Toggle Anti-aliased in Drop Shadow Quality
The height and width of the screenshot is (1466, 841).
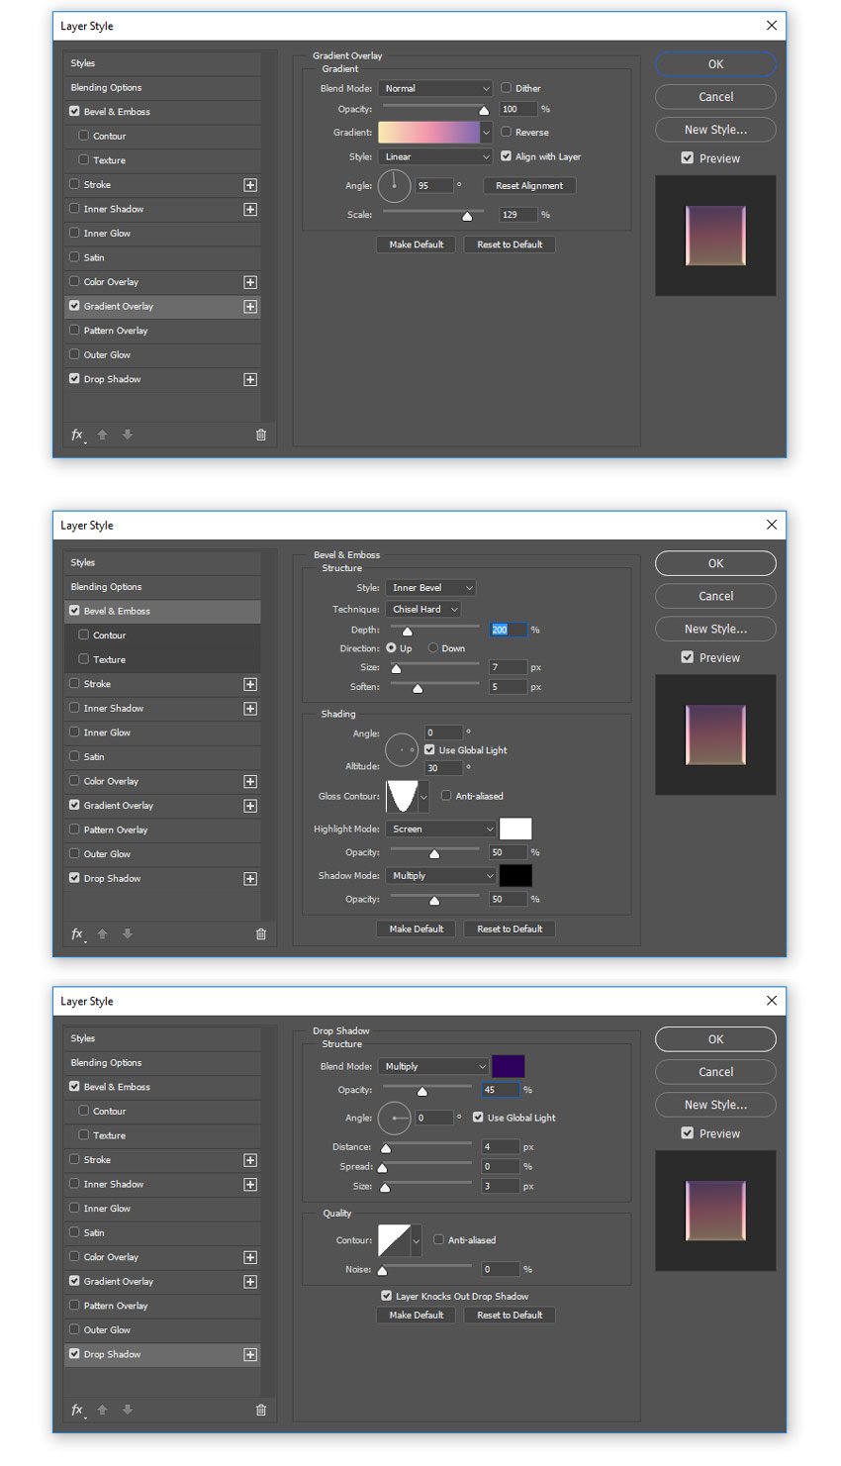click(x=438, y=1239)
